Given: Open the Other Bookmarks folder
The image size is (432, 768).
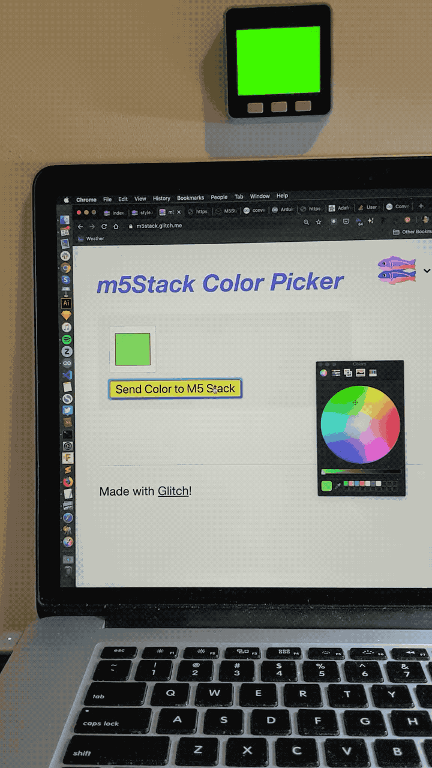Looking at the screenshot, I should coord(412,232).
